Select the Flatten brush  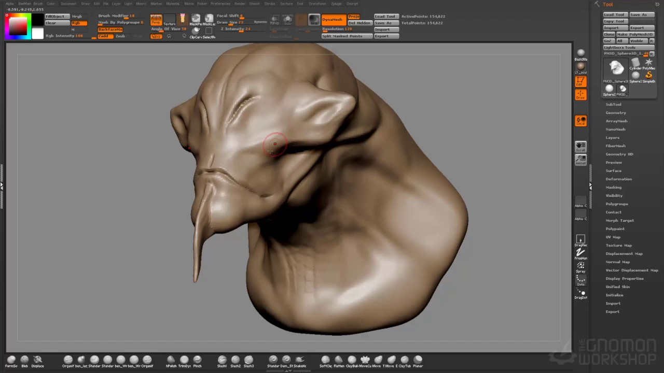click(339, 361)
